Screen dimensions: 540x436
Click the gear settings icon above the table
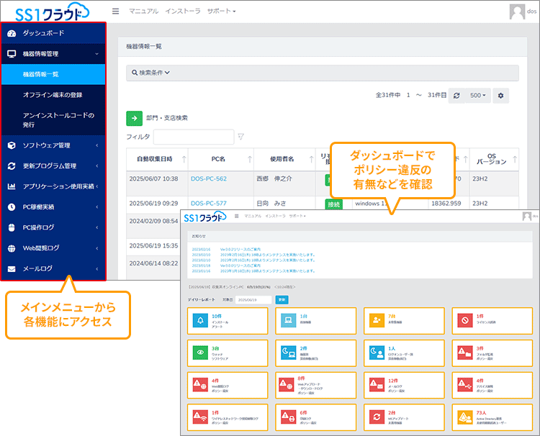coord(501,96)
